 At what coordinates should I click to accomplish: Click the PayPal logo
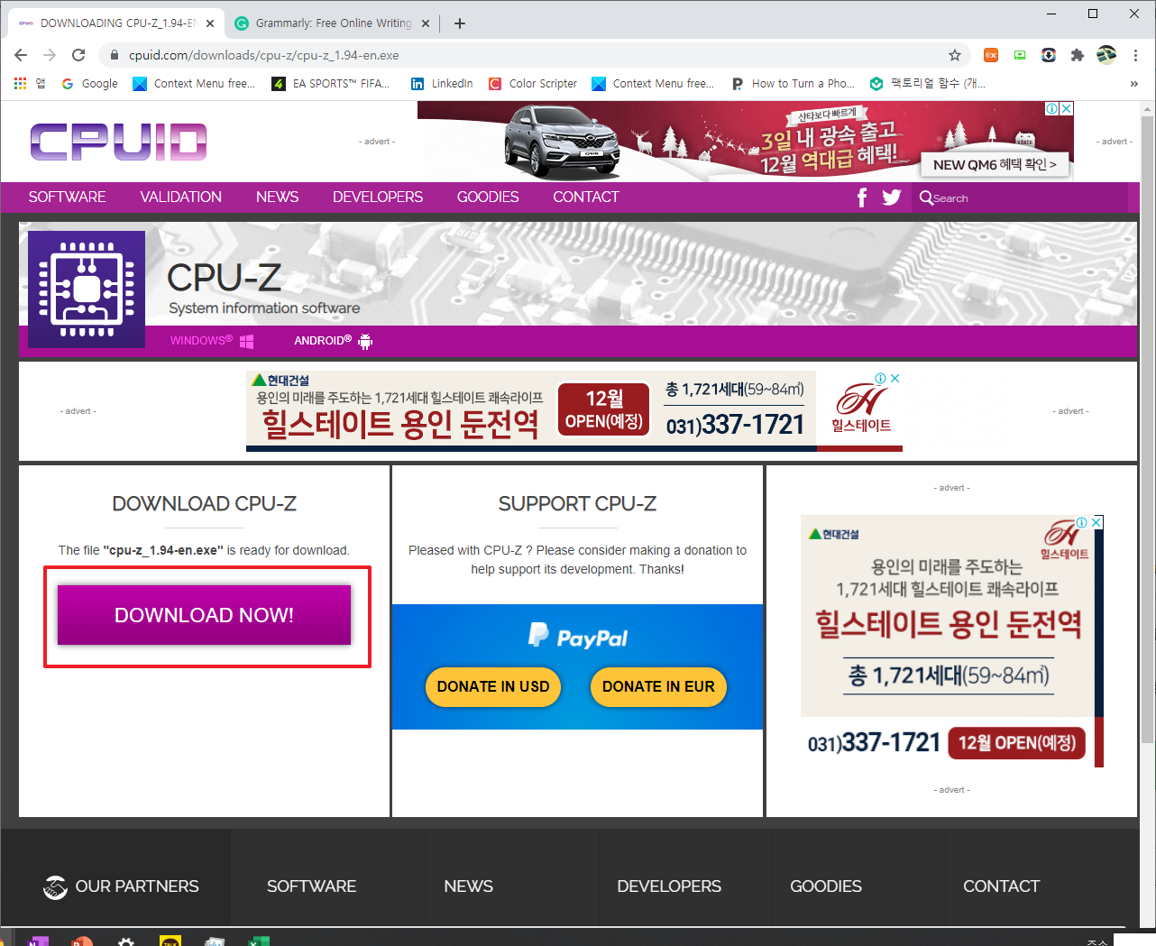[577, 637]
